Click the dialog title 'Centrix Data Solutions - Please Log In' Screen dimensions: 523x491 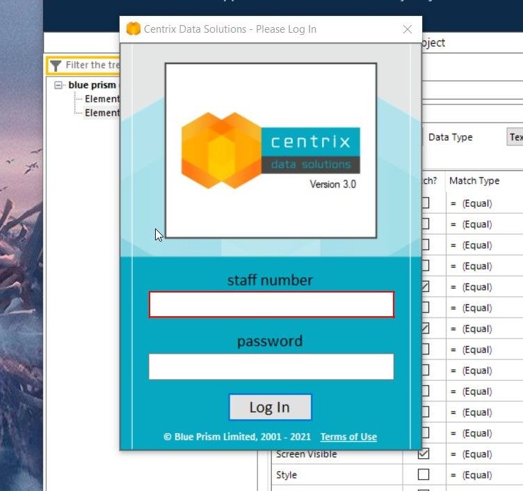click(230, 29)
